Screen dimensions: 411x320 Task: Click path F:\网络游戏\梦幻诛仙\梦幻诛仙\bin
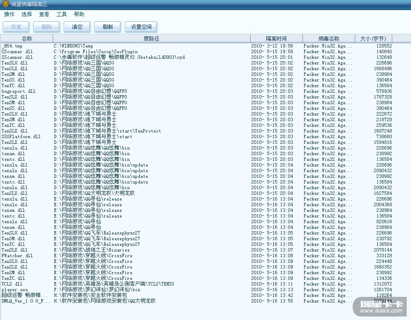click(x=97, y=289)
